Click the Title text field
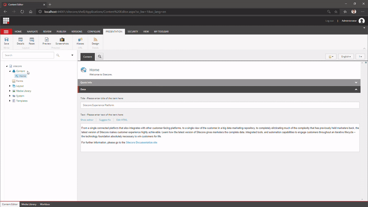Image resolution: width=368 pixels, height=207 pixels. coord(220,105)
